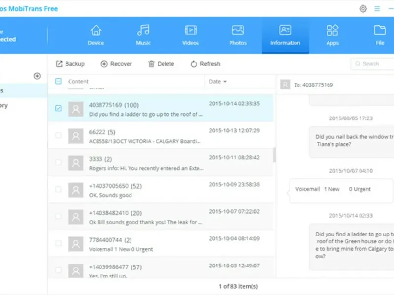The height and width of the screenshot is (295, 394).
Task: Click the avatar of 4038775169 thread
Action: pyautogui.click(x=76, y=109)
